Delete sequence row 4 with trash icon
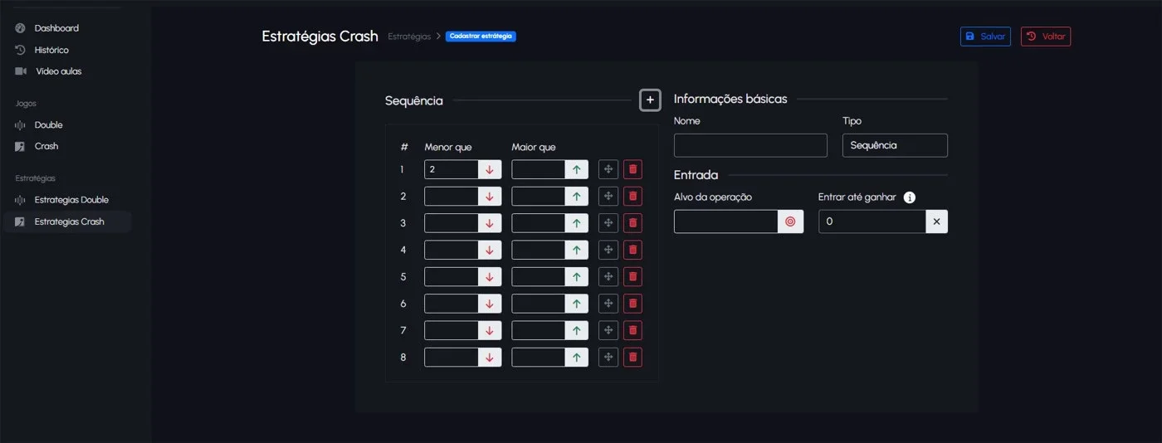 point(633,250)
